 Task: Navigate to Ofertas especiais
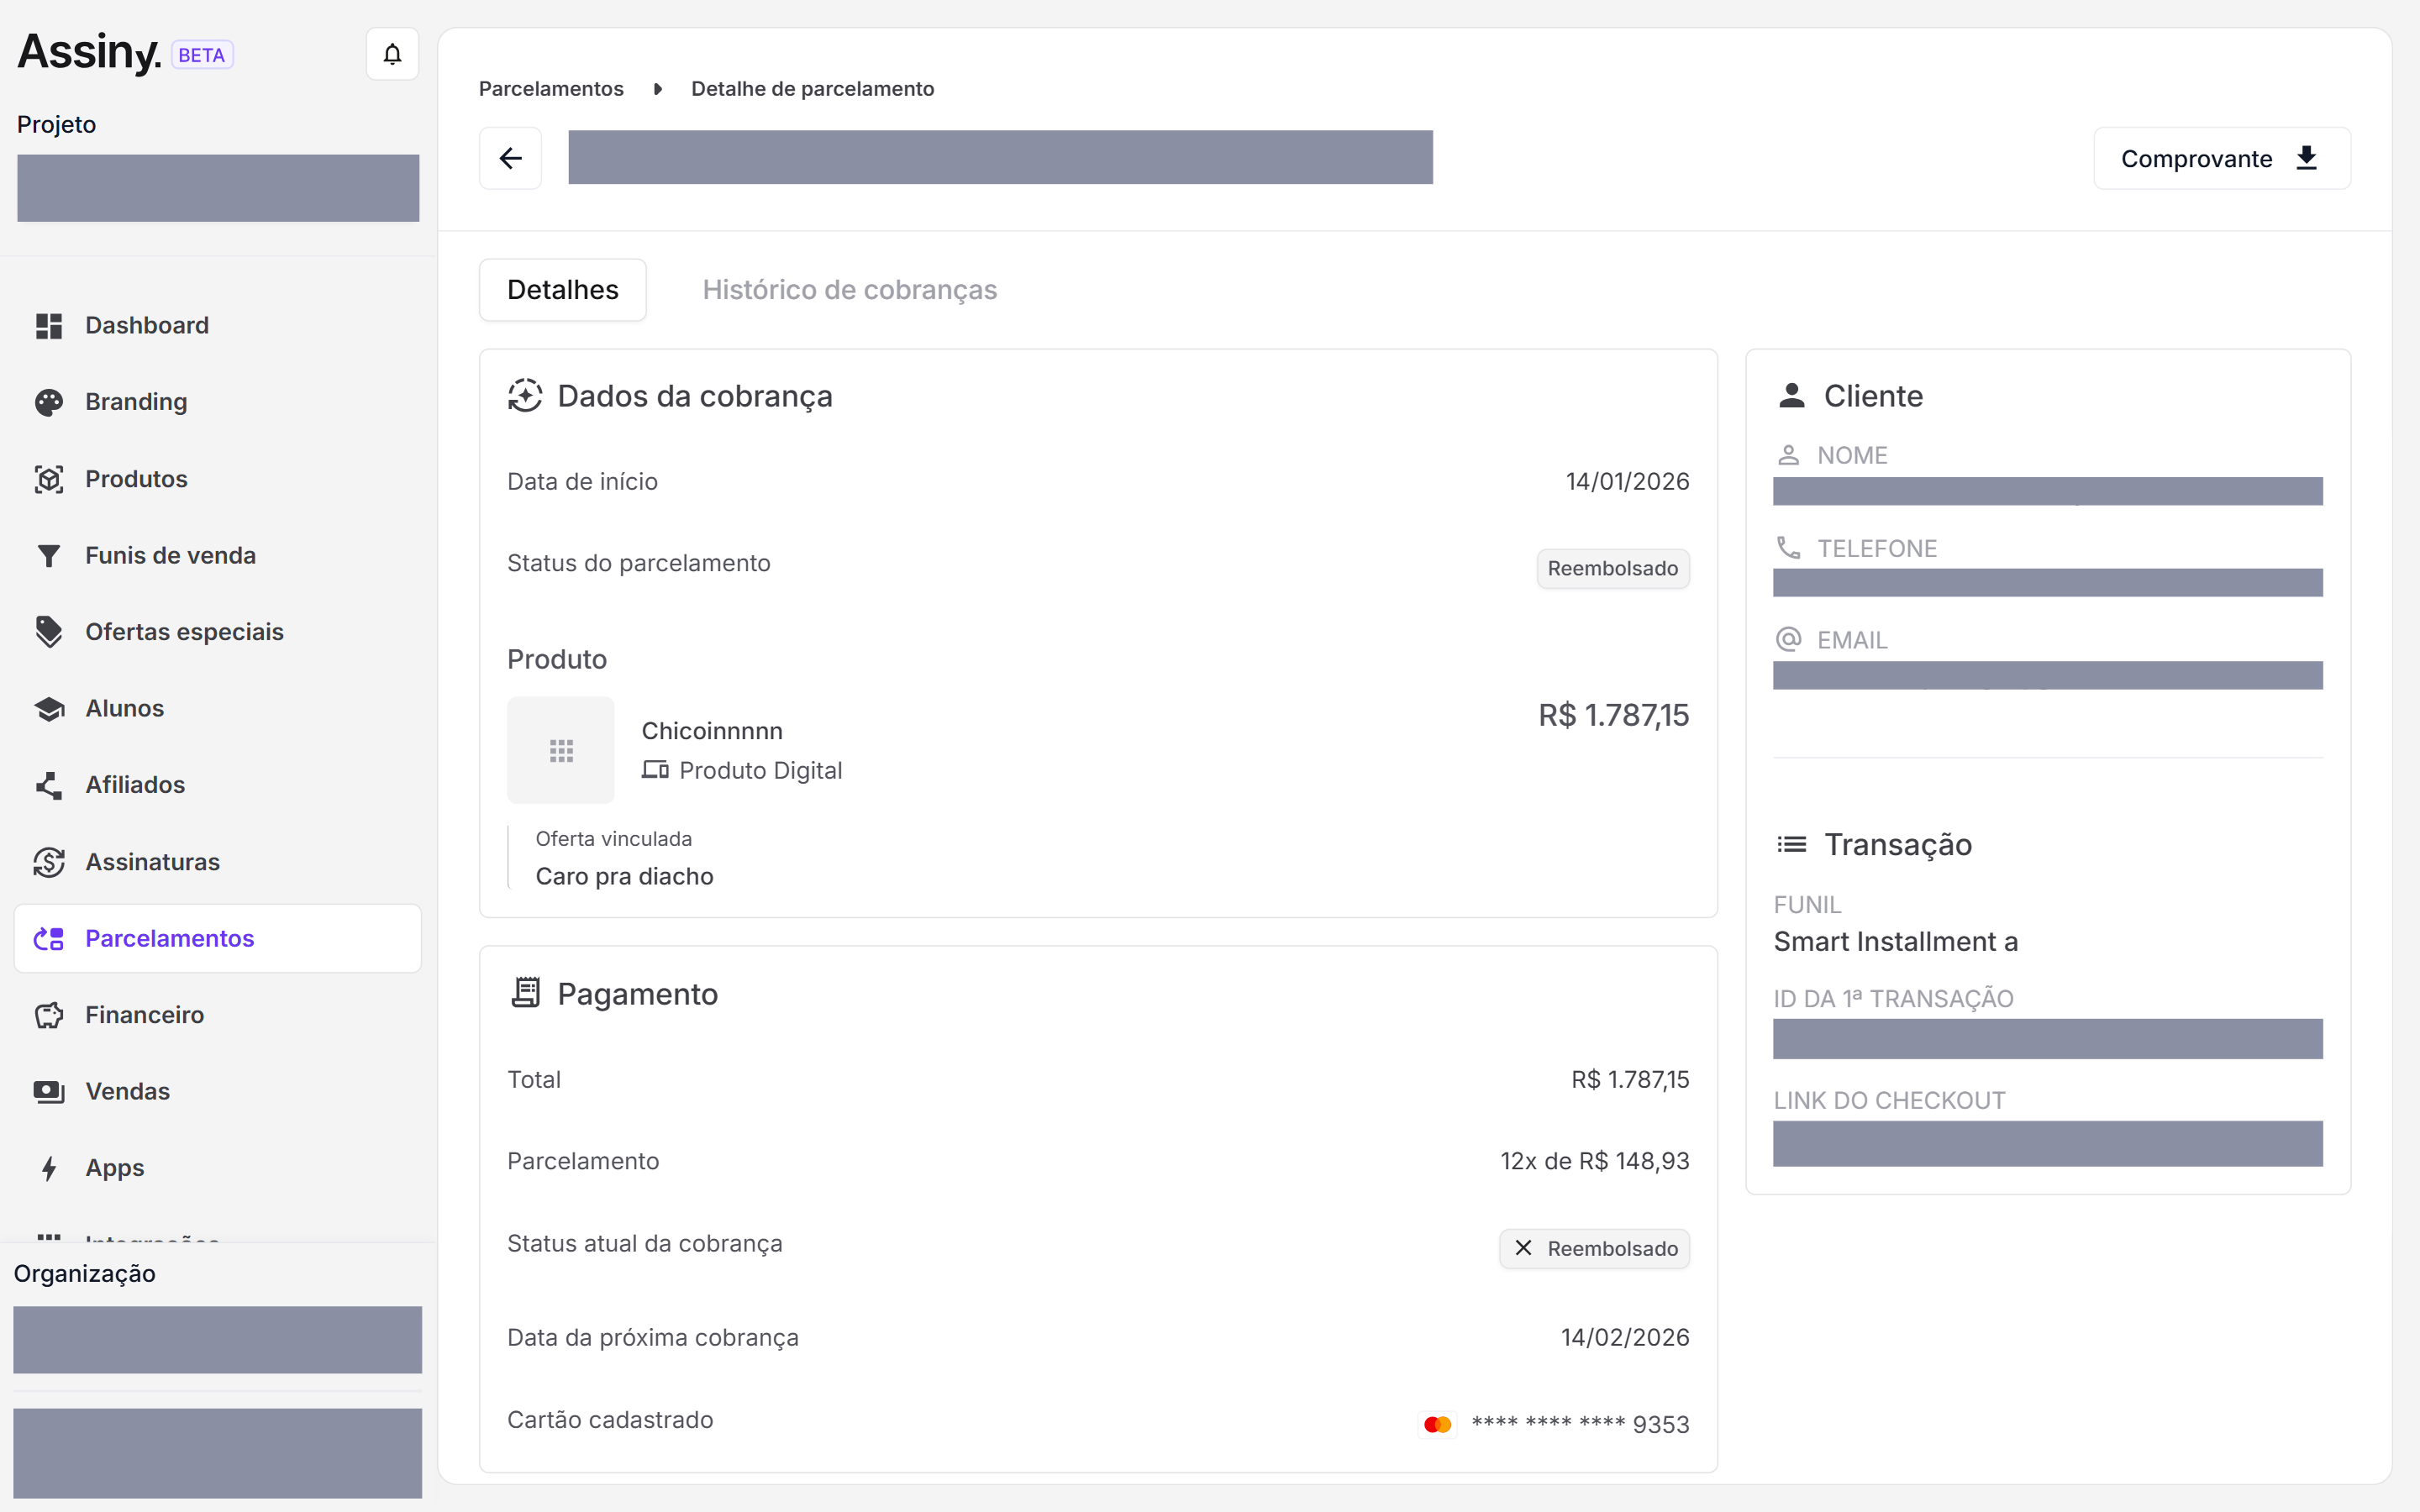tap(217, 632)
